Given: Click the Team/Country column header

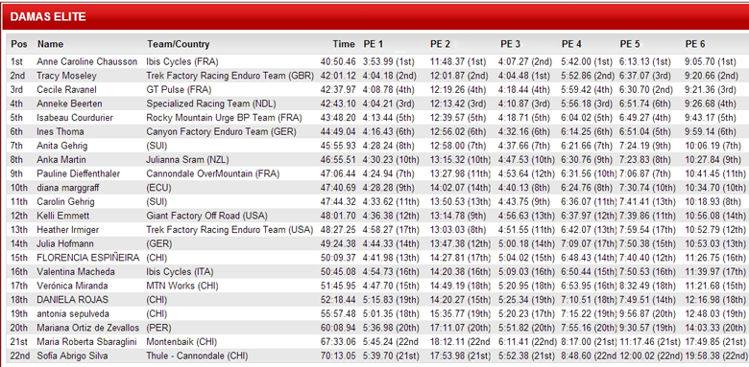Looking at the screenshot, I should click(179, 44).
